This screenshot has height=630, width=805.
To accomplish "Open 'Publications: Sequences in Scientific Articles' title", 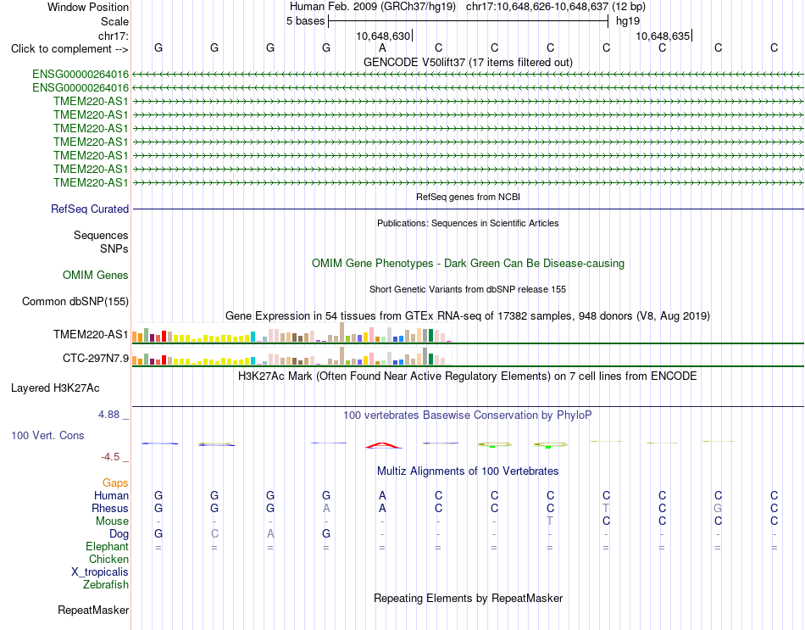I will pyautogui.click(x=468, y=223).
